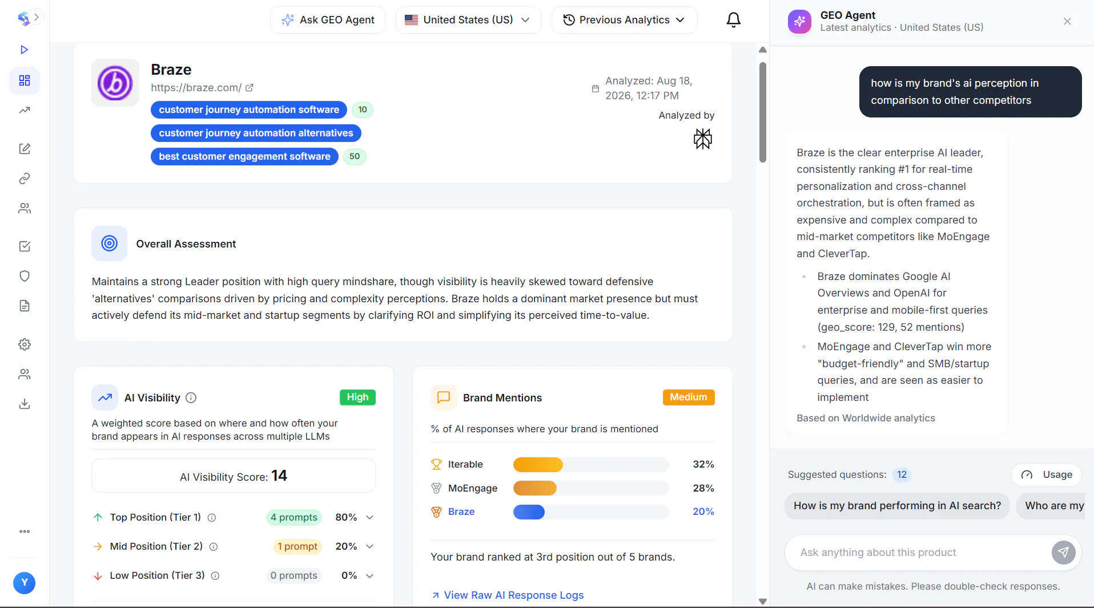
Task: Open the user avatar 'Y' profile
Action: (x=24, y=583)
